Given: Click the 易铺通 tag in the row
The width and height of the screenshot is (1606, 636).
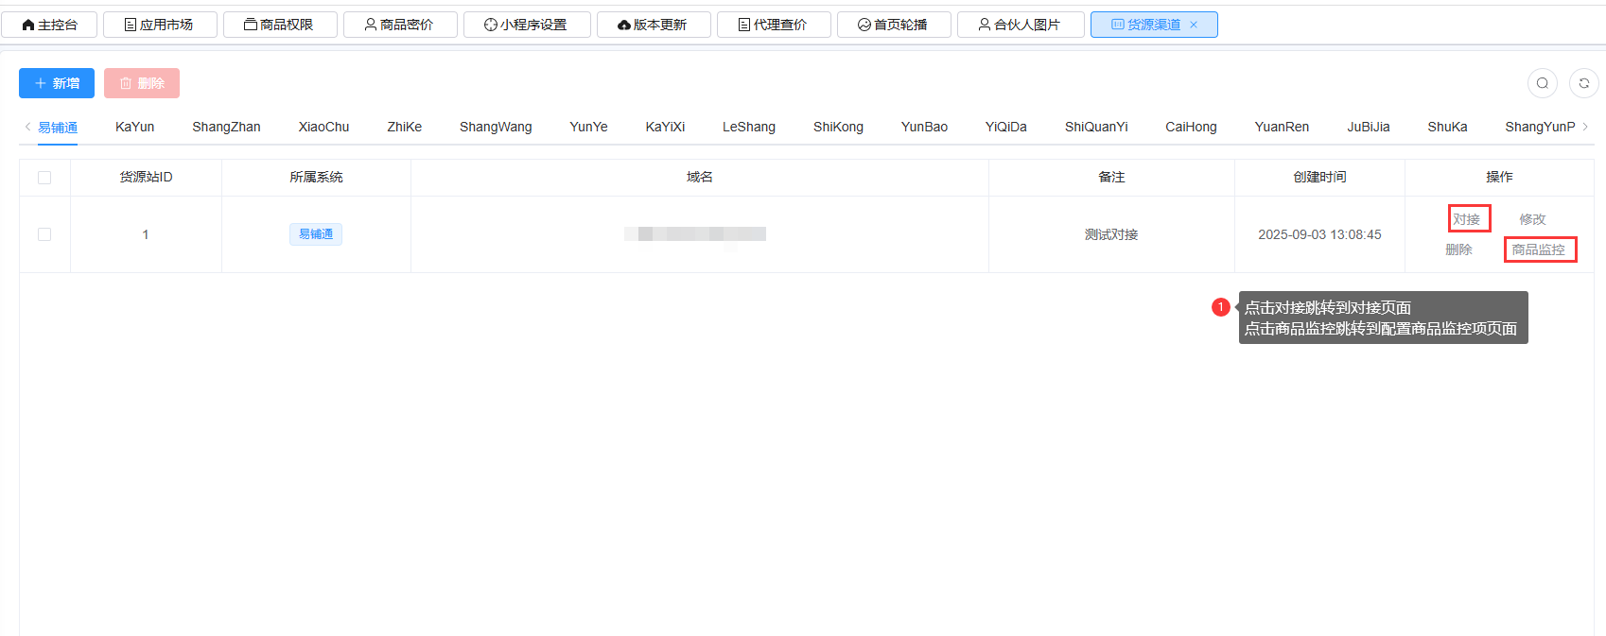Looking at the screenshot, I should (316, 234).
